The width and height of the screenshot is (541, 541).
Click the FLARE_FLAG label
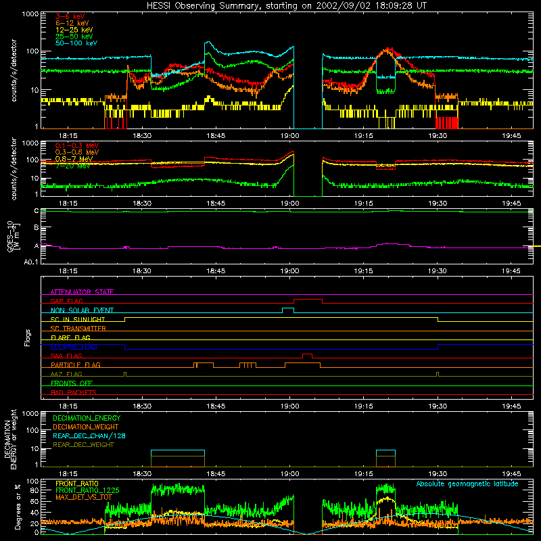click(x=70, y=337)
